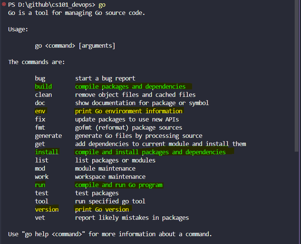This screenshot has width=301, height=244.
Task: Click the 'go <command> [arguments]' usage line
Action: [x=75, y=46]
